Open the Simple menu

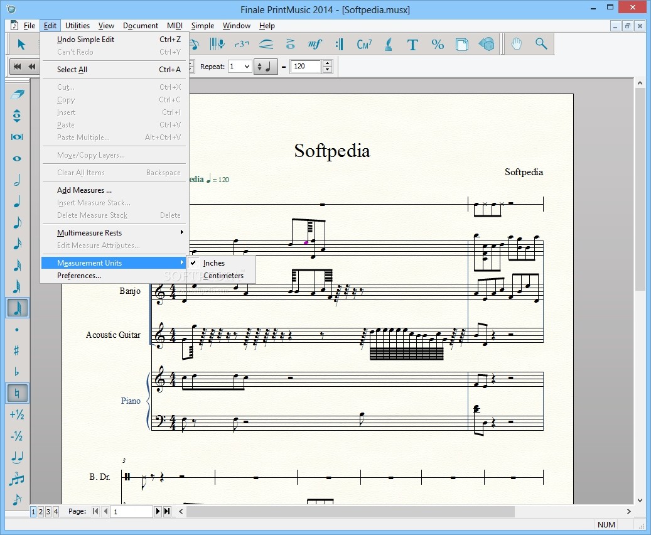203,26
